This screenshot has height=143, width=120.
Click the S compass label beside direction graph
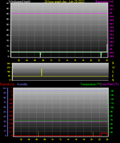(x=113, y=72)
